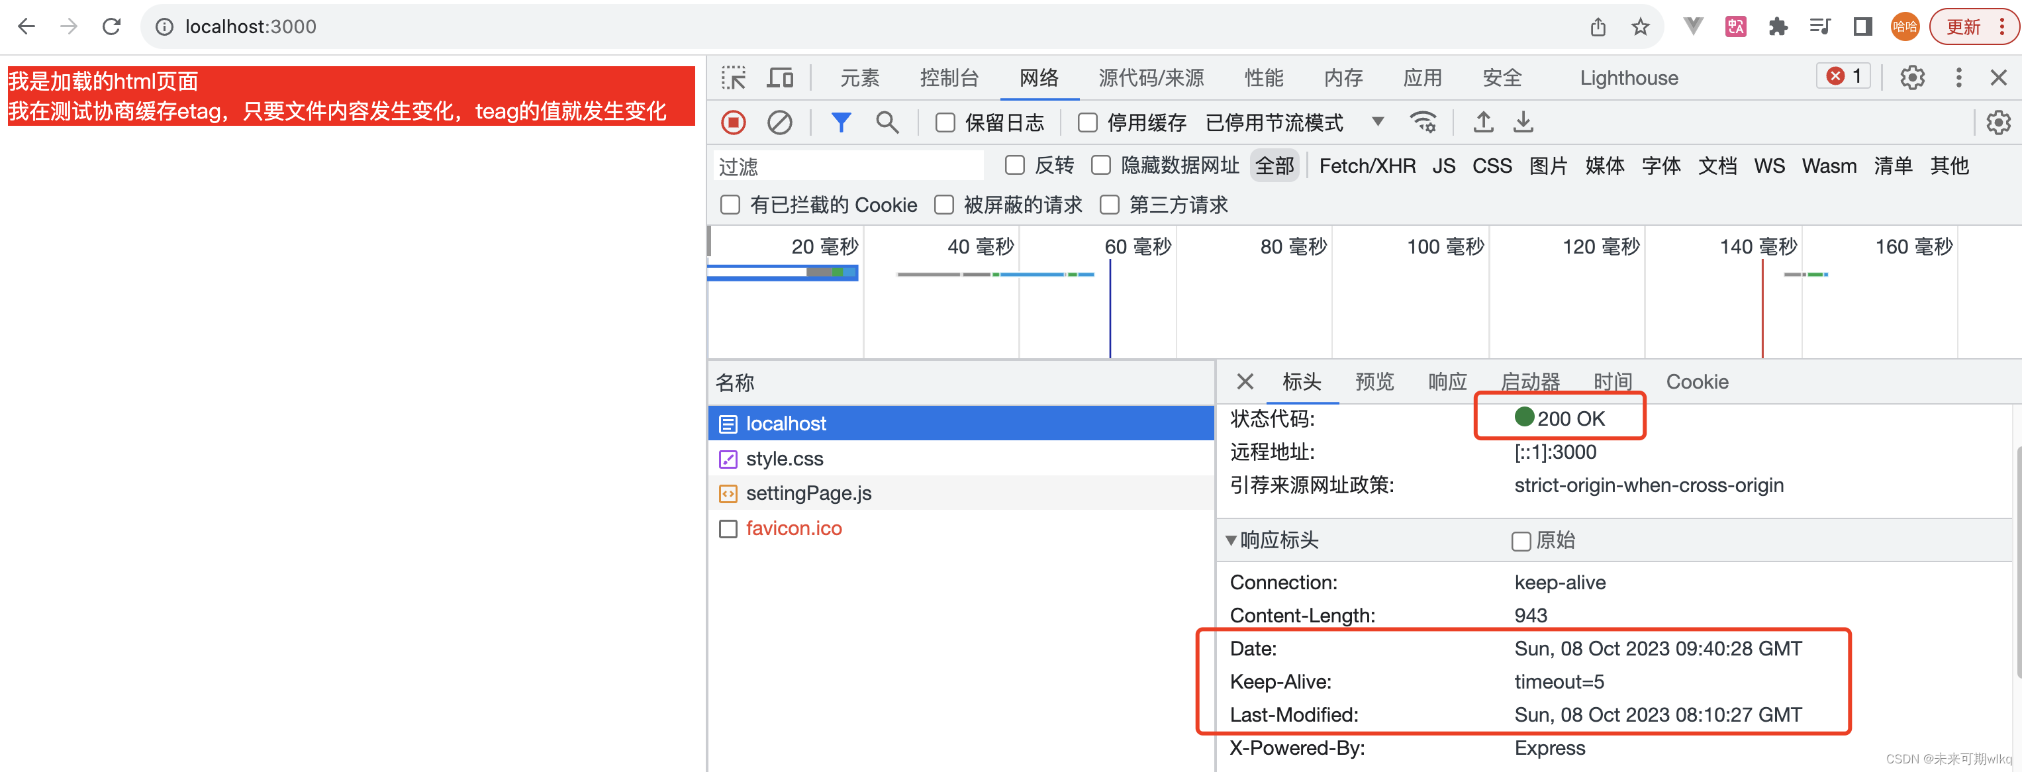Enable the 保留日志 checkbox
Viewport: 2022px width, 772px height.
coord(945,122)
